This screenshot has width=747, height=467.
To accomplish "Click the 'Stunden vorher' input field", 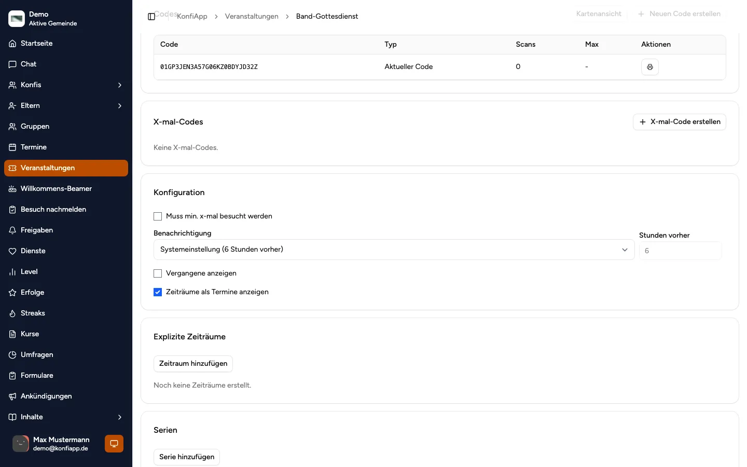I will 680,251.
